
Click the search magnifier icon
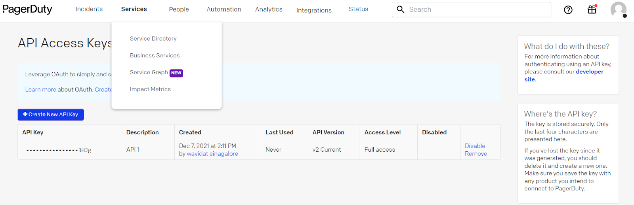(x=401, y=9)
